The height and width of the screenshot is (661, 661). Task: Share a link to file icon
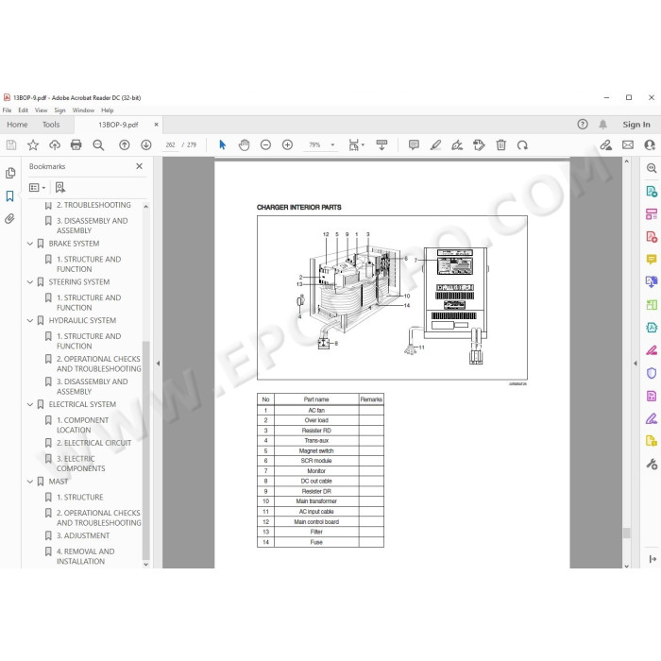click(x=606, y=145)
